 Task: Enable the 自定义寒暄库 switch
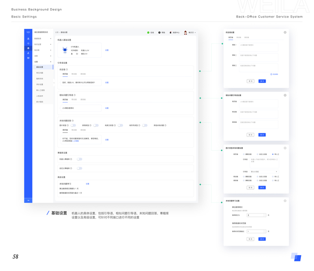80,168
